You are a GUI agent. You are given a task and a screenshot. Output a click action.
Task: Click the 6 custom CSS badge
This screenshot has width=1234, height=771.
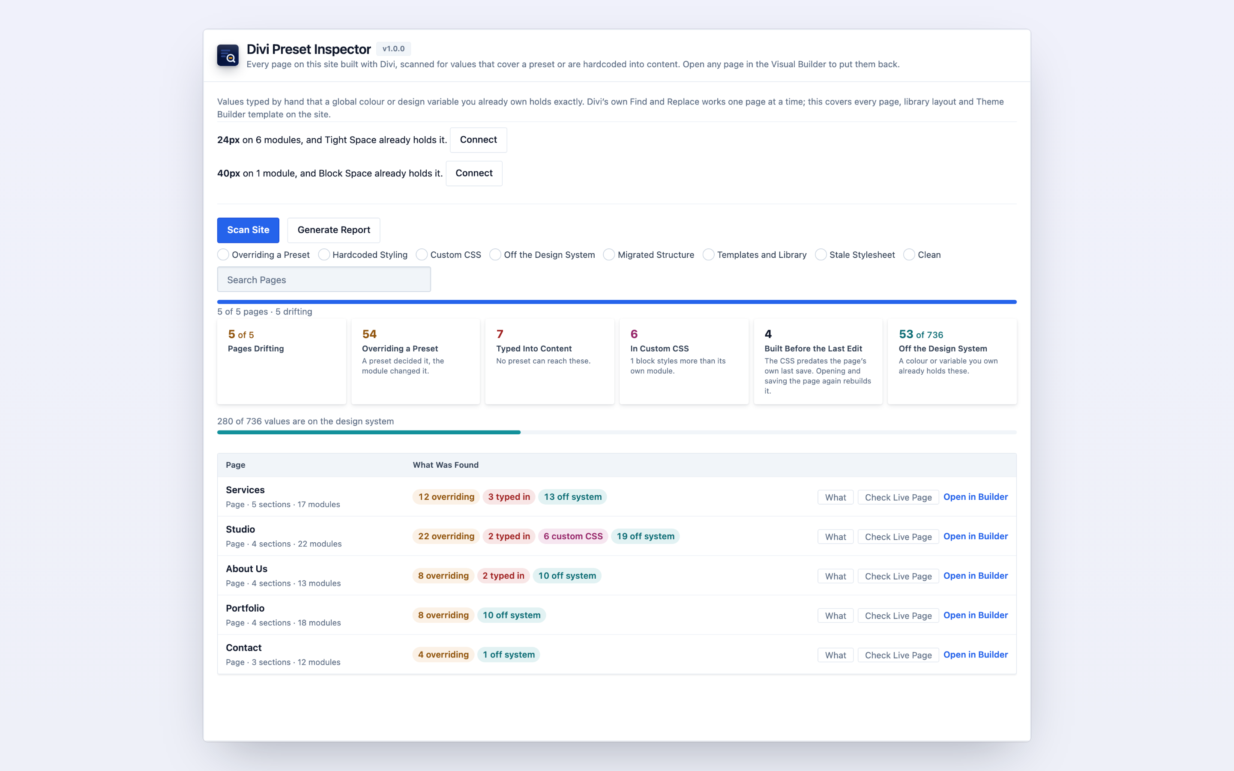click(573, 536)
